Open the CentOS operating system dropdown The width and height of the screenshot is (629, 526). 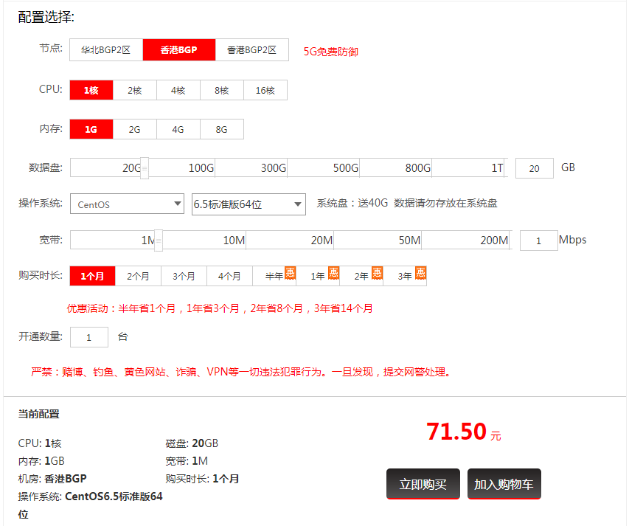pos(127,204)
